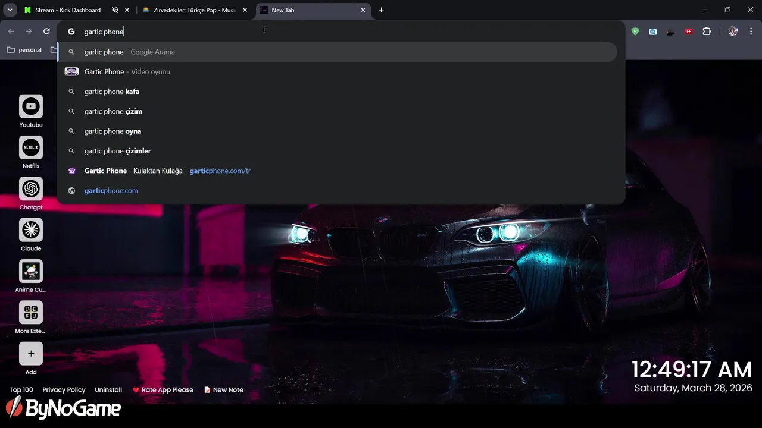Click the Google G icon in address bar
This screenshot has height=428, width=762.
pos(71,32)
